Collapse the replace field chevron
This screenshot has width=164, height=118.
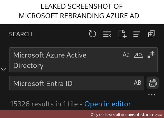(4, 69)
